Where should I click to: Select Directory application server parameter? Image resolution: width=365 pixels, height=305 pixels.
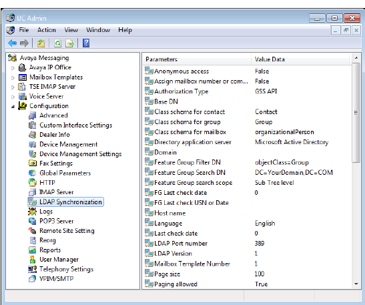[193, 142]
